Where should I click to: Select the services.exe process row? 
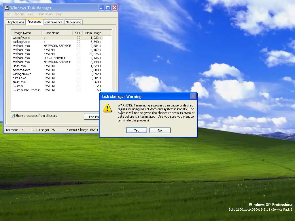[57, 70]
